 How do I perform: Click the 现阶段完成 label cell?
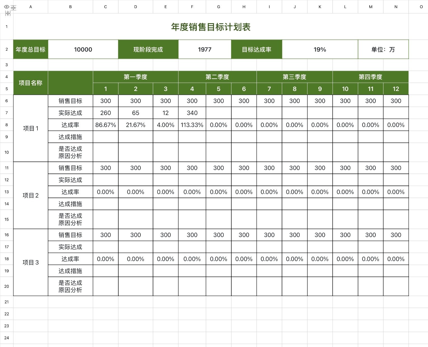148,49
